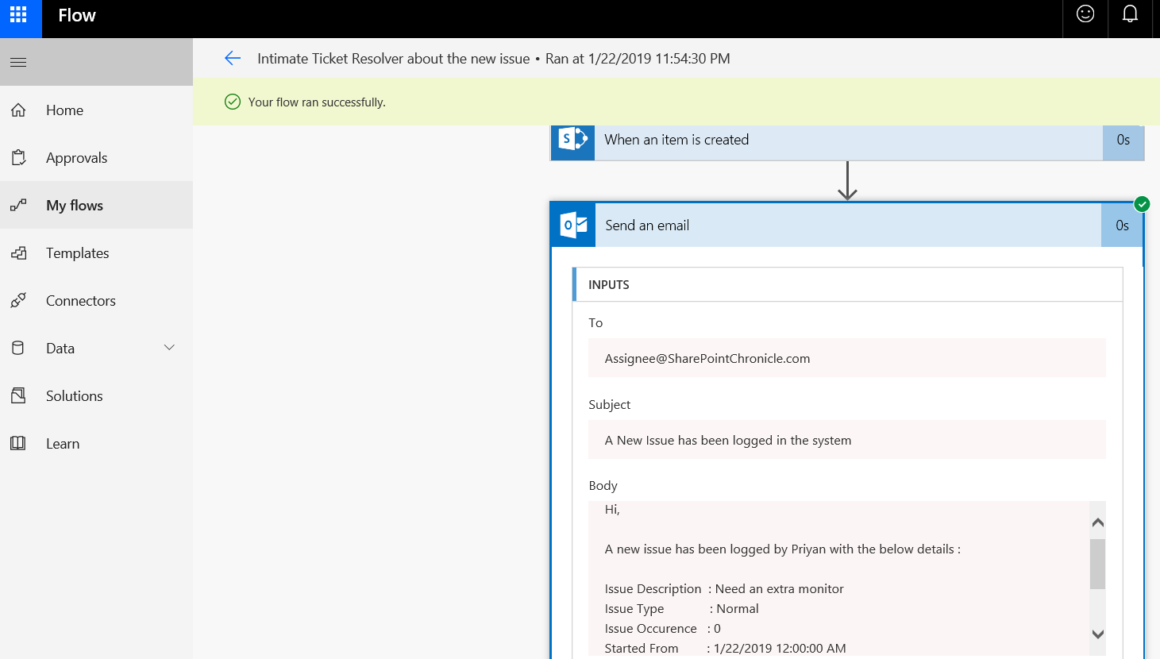This screenshot has width=1160, height=659.
Task: Click 'Issue Occurence : 0' line
Action: point(663,629)
